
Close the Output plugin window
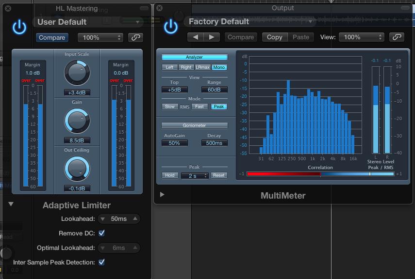click(x=159, y=8)
